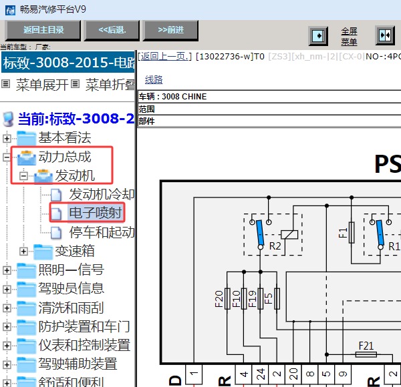Collapse the 动力总成 folder
Screen dimensions: 401x387
[x=7, y=157]
